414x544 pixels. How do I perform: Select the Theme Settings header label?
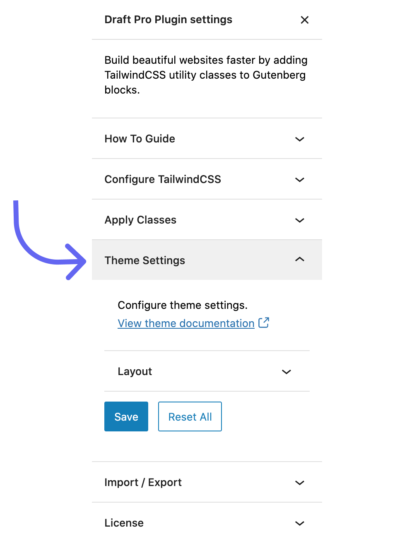coord(145,260)
